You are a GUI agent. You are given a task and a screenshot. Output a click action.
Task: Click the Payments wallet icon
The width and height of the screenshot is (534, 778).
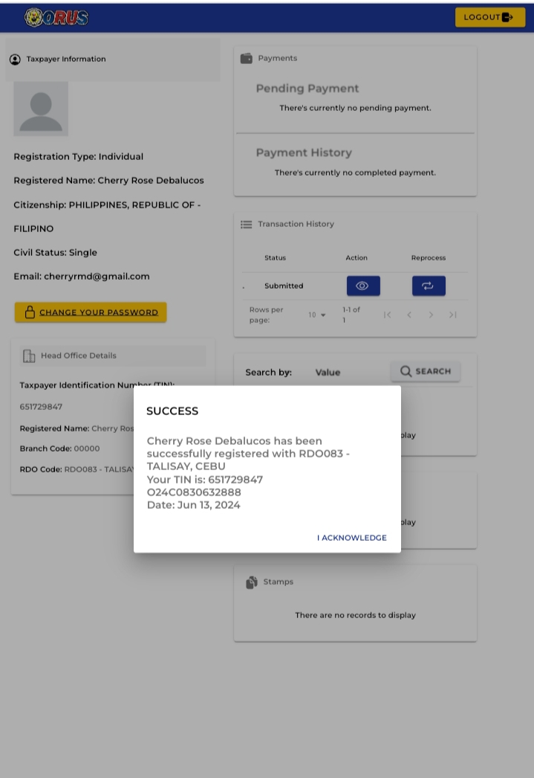pyautogui.click(x=247, y=58)
